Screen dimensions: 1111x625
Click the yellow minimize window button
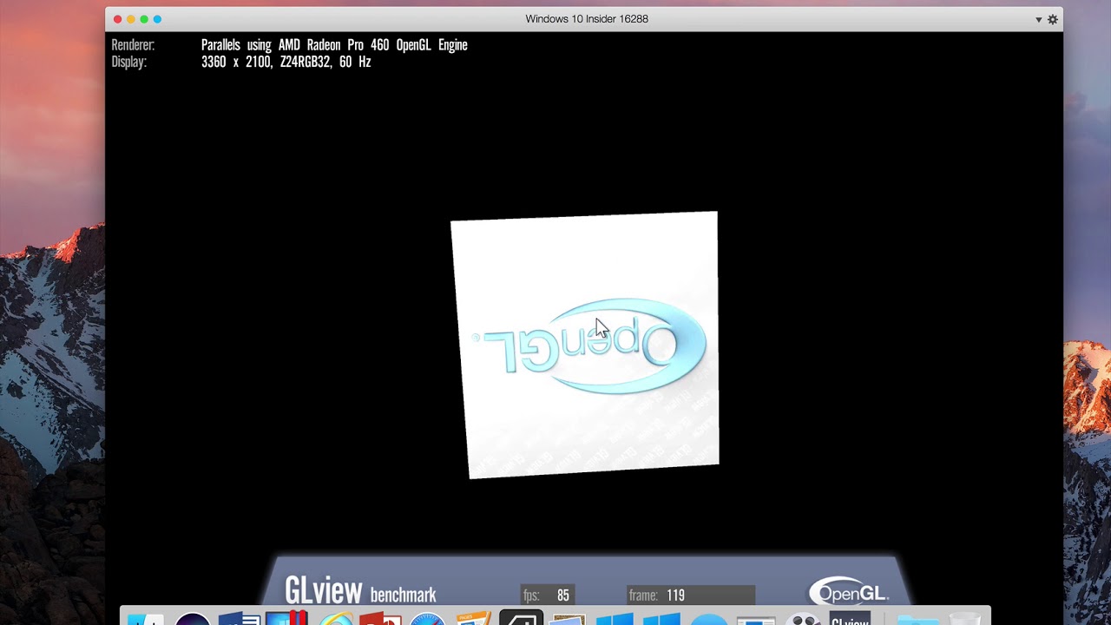point(131,19)
